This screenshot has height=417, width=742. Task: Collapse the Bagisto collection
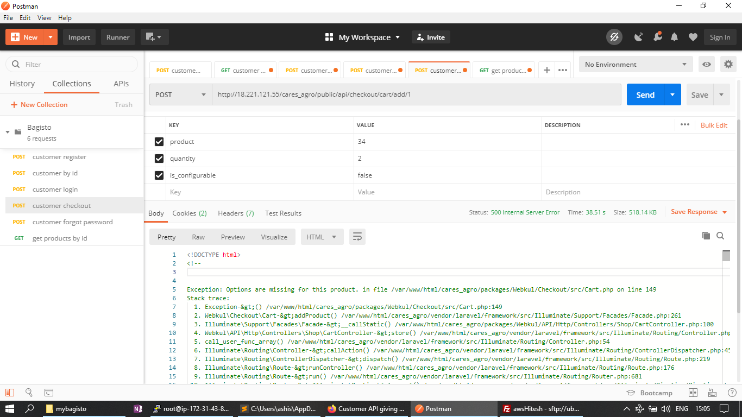click(x=8, y=132)
